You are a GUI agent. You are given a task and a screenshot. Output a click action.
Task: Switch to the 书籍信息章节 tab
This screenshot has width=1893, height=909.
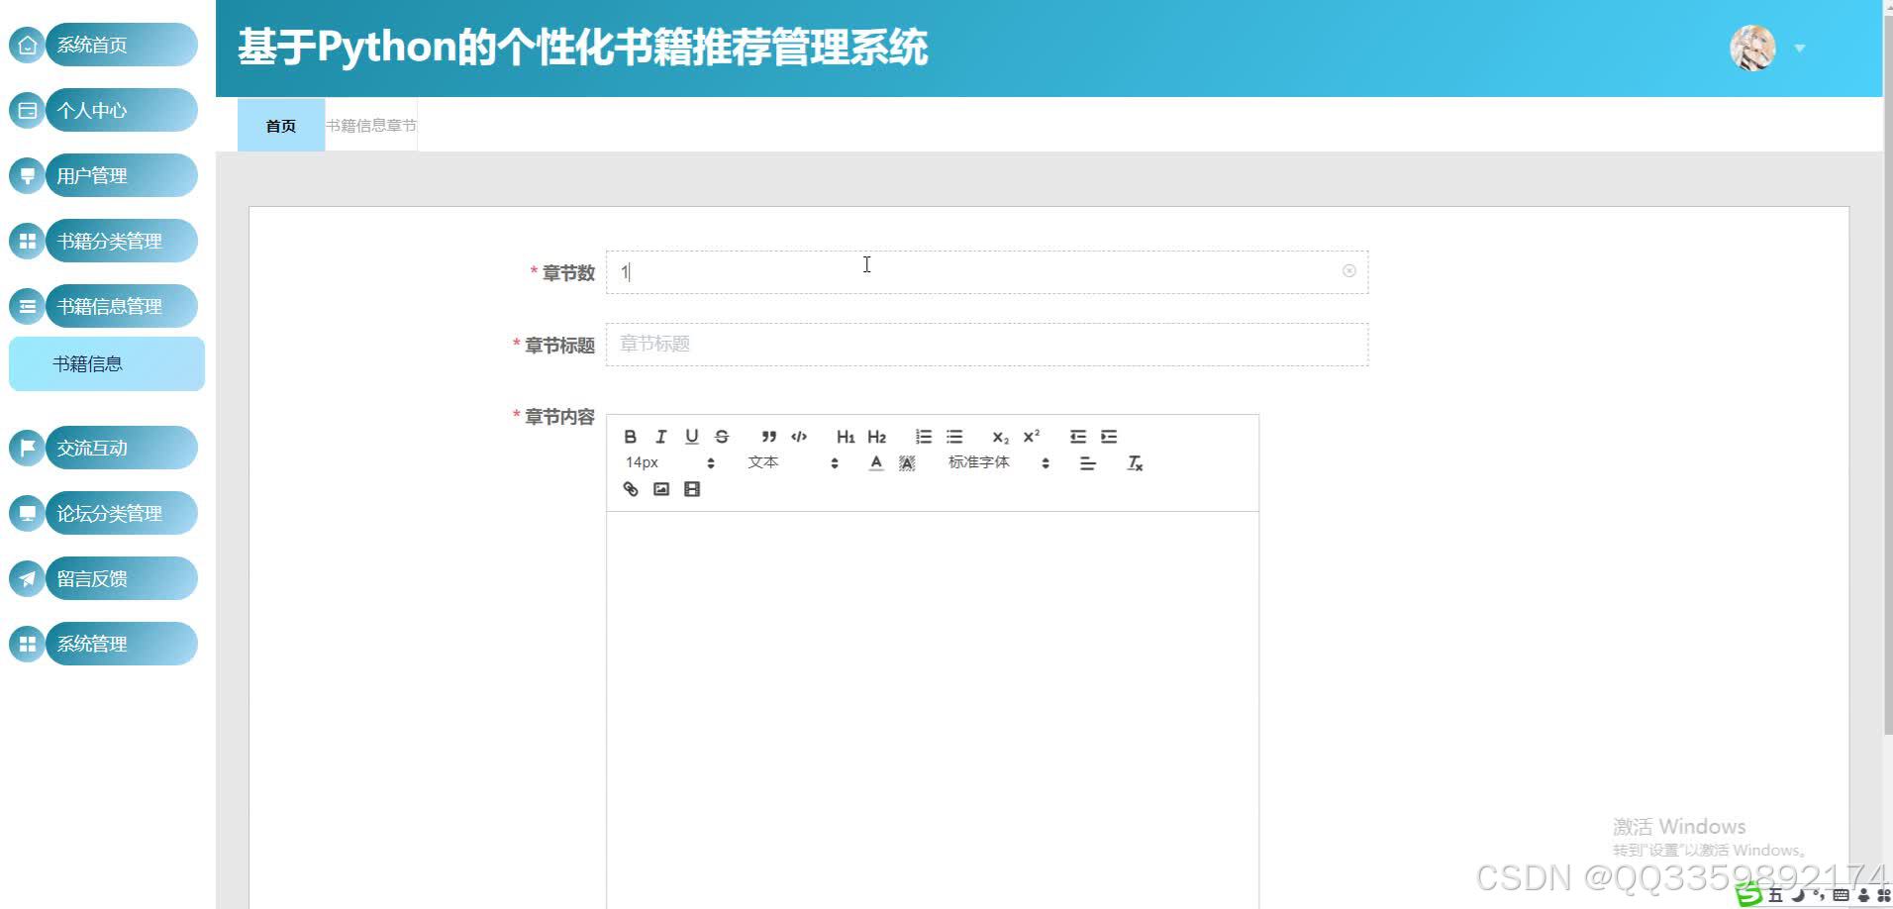(x=371, y=124)
